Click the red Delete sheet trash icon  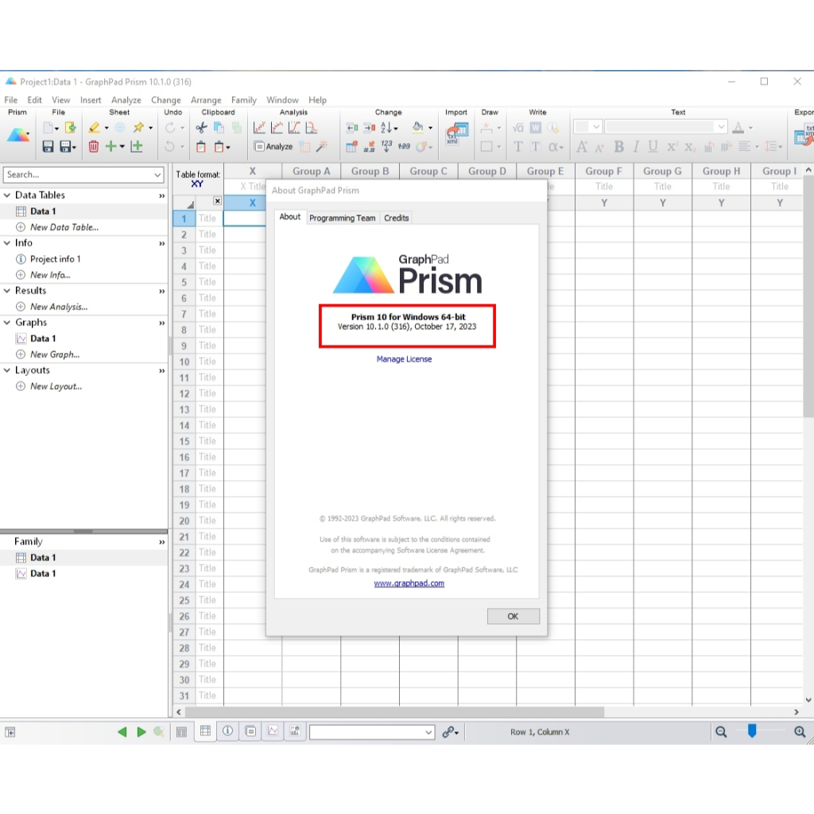pos(94,146)
